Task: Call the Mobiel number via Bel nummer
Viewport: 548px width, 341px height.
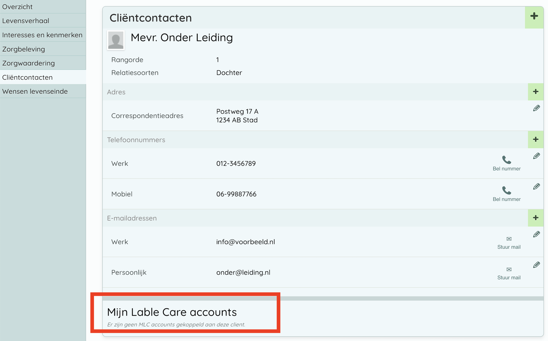Action: coord(506,194)
